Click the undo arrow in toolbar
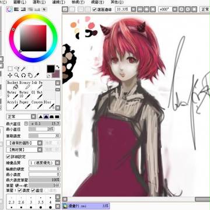The image size is (210, 210). pyautogui.click(x=65, y=9)
